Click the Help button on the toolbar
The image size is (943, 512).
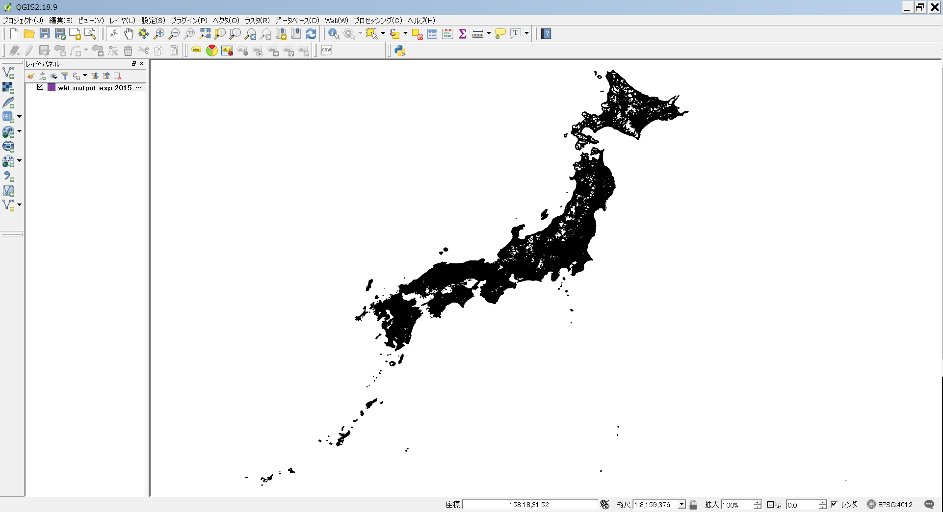click(x=546, y=33)
